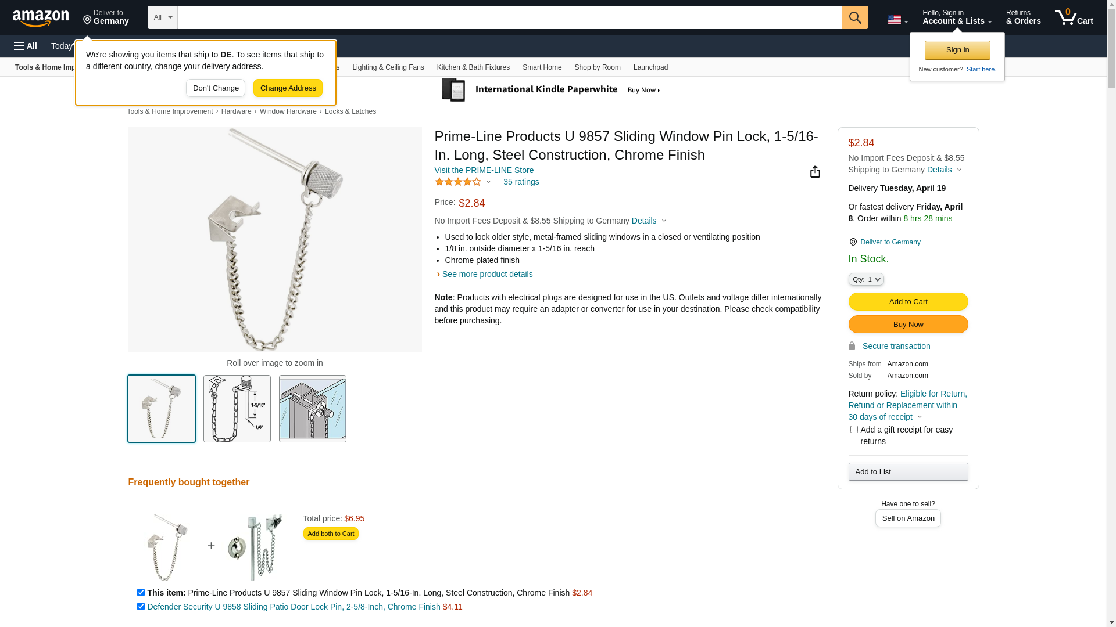Click the share icon near the title
Image resolution: width=1116 pixels, height=627 pixels.
[x=815, y=171]
